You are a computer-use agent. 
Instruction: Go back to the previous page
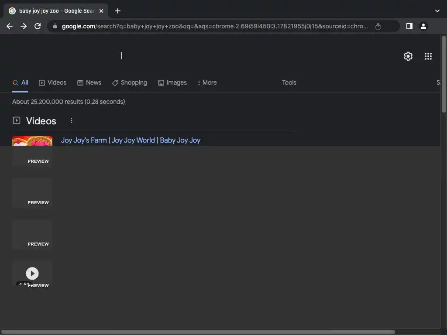coord(10,26)
